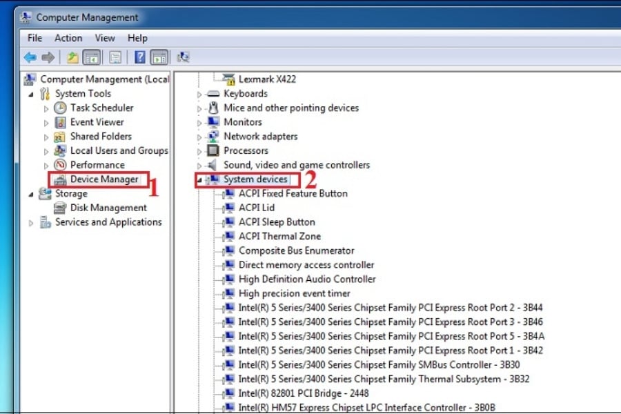Click Scan for hardware changes icon

pyautogui.click(x=184, y=58)
